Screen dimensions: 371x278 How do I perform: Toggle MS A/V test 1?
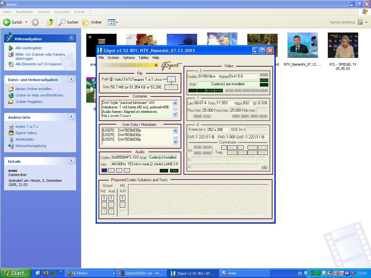(122, 198)
